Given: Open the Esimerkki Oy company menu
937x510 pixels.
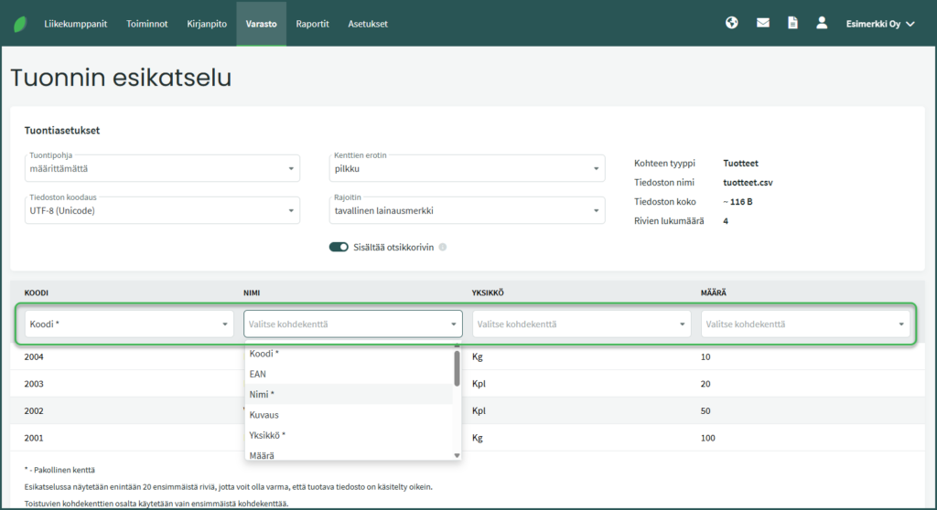Looking at the screenshot, I should point(879,24).
